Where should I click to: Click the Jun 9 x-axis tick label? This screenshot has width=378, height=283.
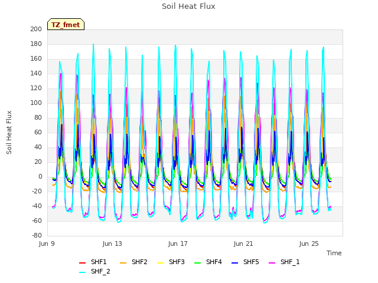pos(47,243)
